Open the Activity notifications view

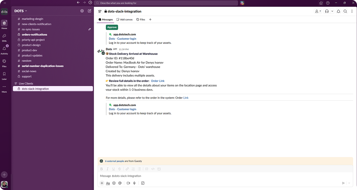[4, 50]
